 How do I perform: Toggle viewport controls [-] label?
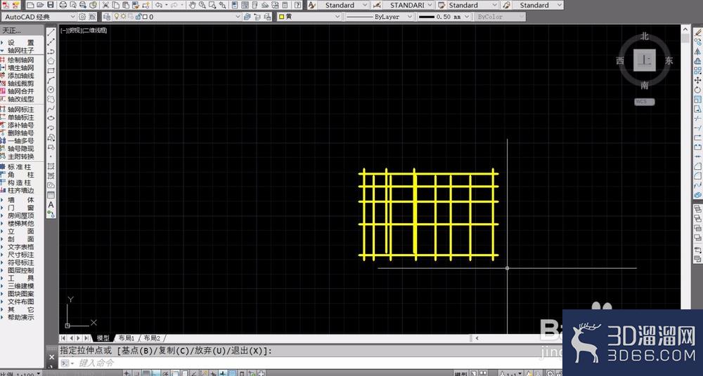pyautogui.click(x=64, y=30)
